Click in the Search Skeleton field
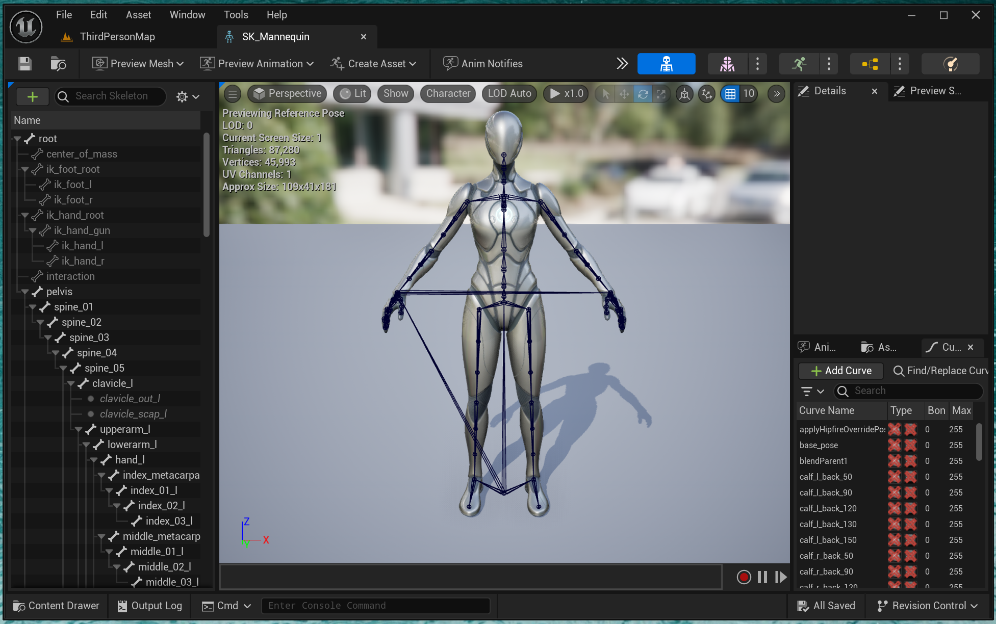 [x=111, y=96]
